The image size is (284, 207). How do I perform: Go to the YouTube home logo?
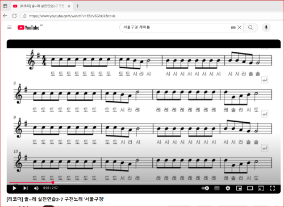click(x=28, y=28)
